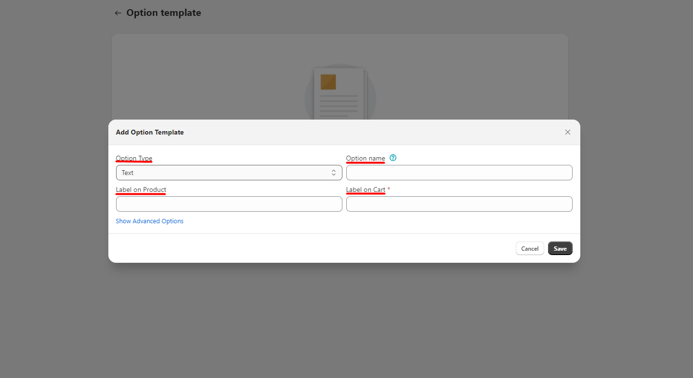This screenshot has height=378, width=693.
Task: Expand Show Advanced Options
Action: tap(149, 221)
